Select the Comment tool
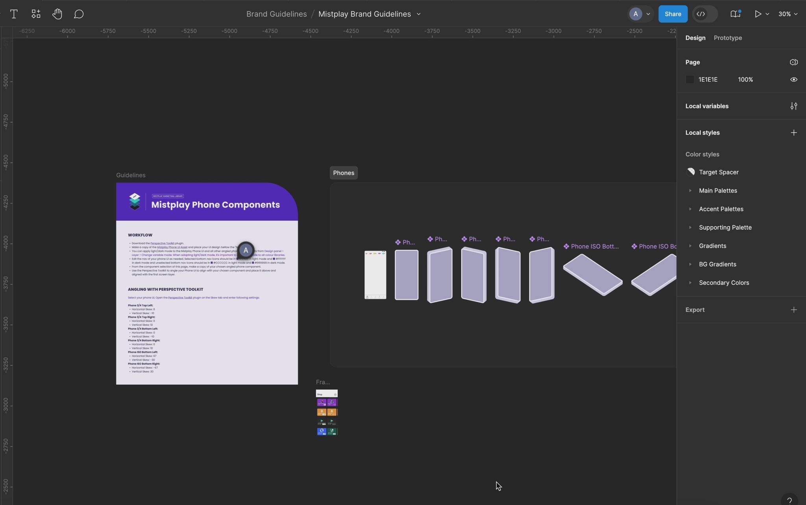The image size is (806, 505). click(x=79, y=14)
